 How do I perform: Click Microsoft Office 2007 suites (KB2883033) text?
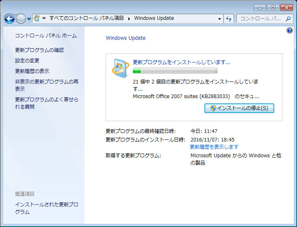pos(181,96)
